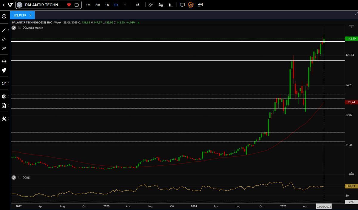
Task: Expand the tools submenu arrow
Action: click(9, 118)
